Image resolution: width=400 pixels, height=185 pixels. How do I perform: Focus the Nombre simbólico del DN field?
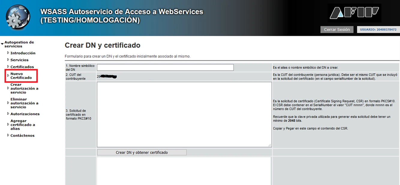click(165, 67)
